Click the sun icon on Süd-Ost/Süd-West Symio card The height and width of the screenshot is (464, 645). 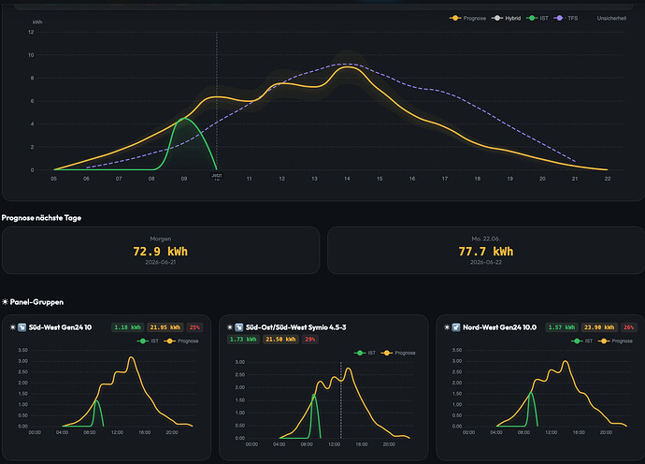point(230,327)
